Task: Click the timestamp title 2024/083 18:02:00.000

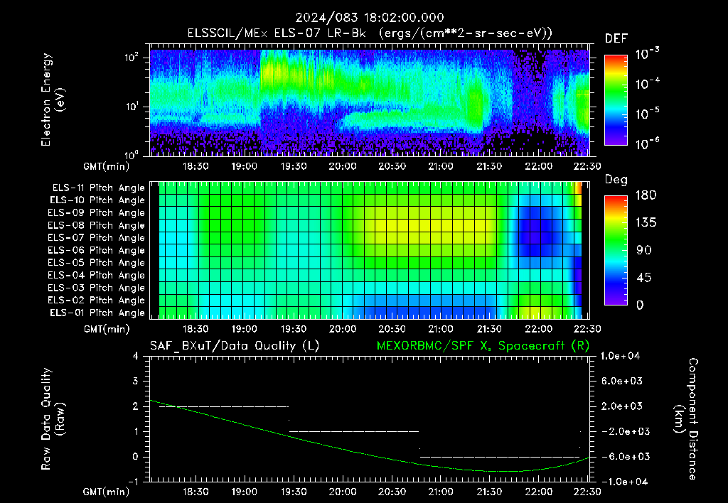Action: click(370, 18)
